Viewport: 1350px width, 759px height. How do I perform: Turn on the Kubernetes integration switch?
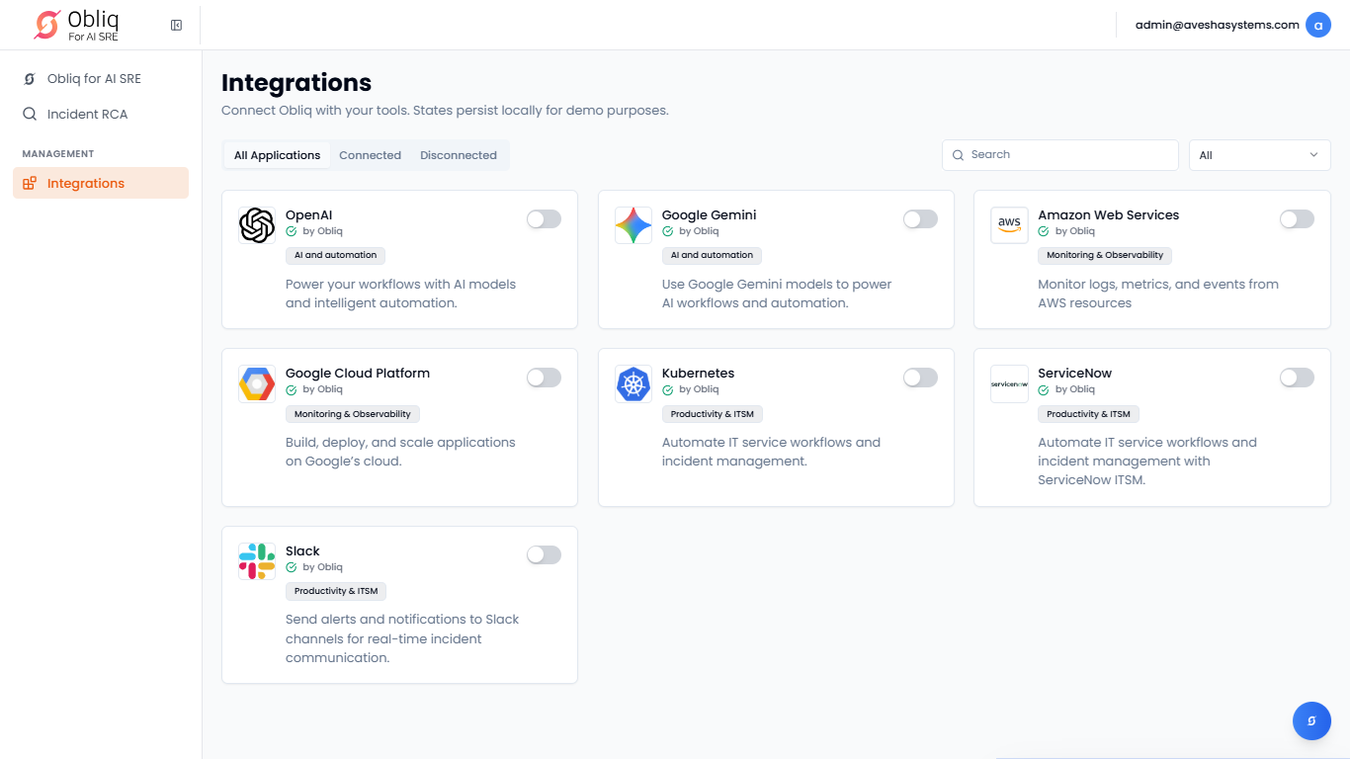coord(920,378)
